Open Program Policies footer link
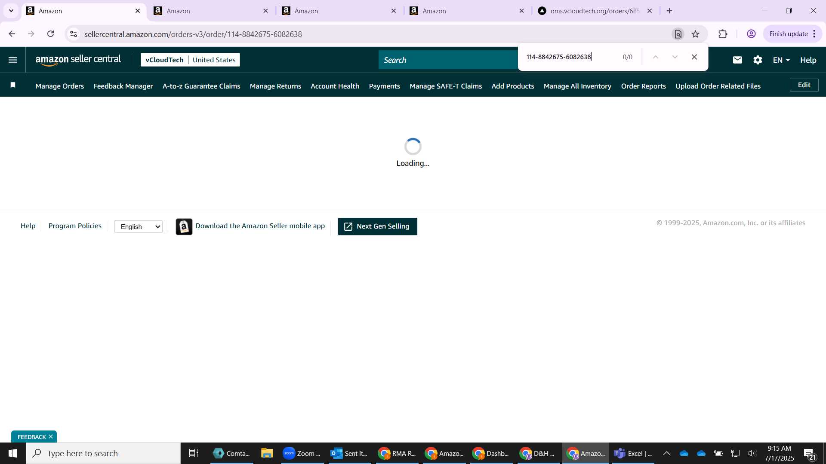This screenshot has width=826, height=464. click(75, 226)
